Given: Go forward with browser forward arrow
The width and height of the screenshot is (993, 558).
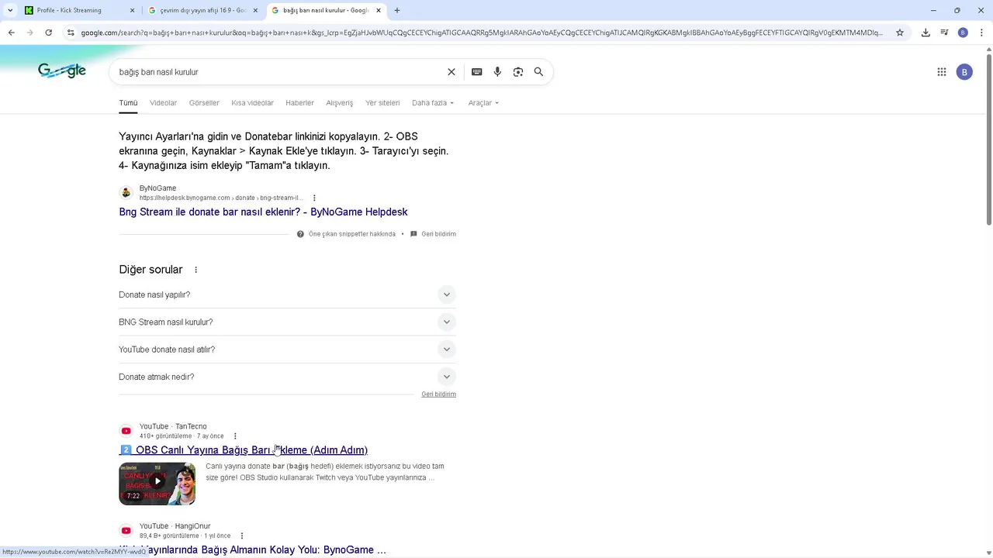Looking at the screenshot, I should point(30,33).
